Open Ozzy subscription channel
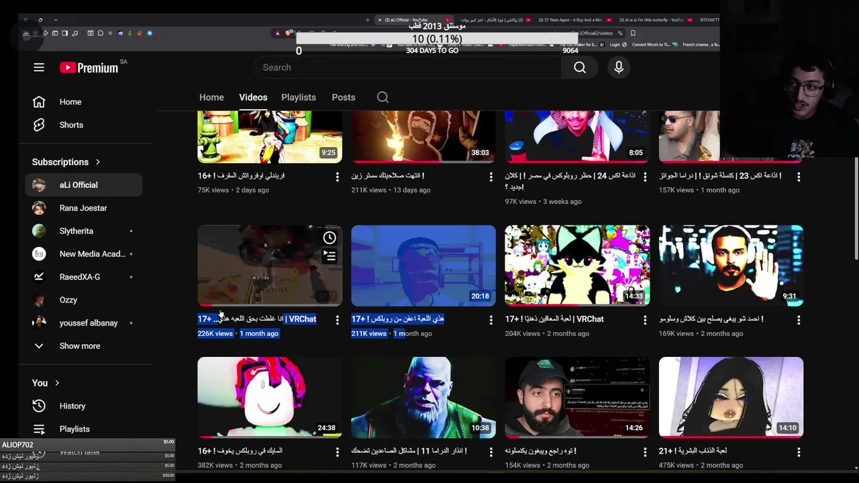 coord(84,300)
